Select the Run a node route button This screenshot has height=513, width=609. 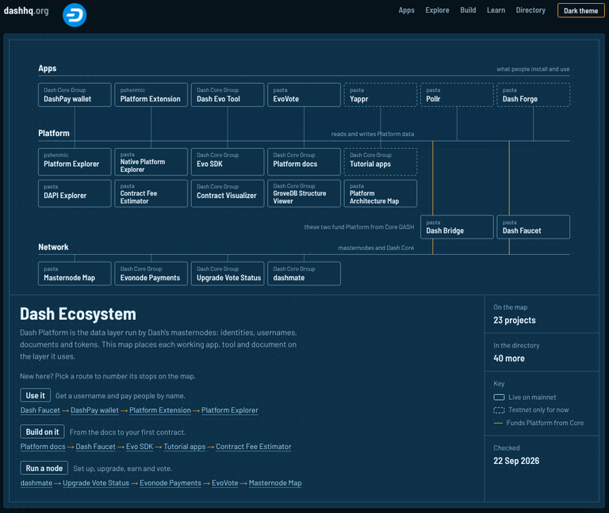[44, 469]
